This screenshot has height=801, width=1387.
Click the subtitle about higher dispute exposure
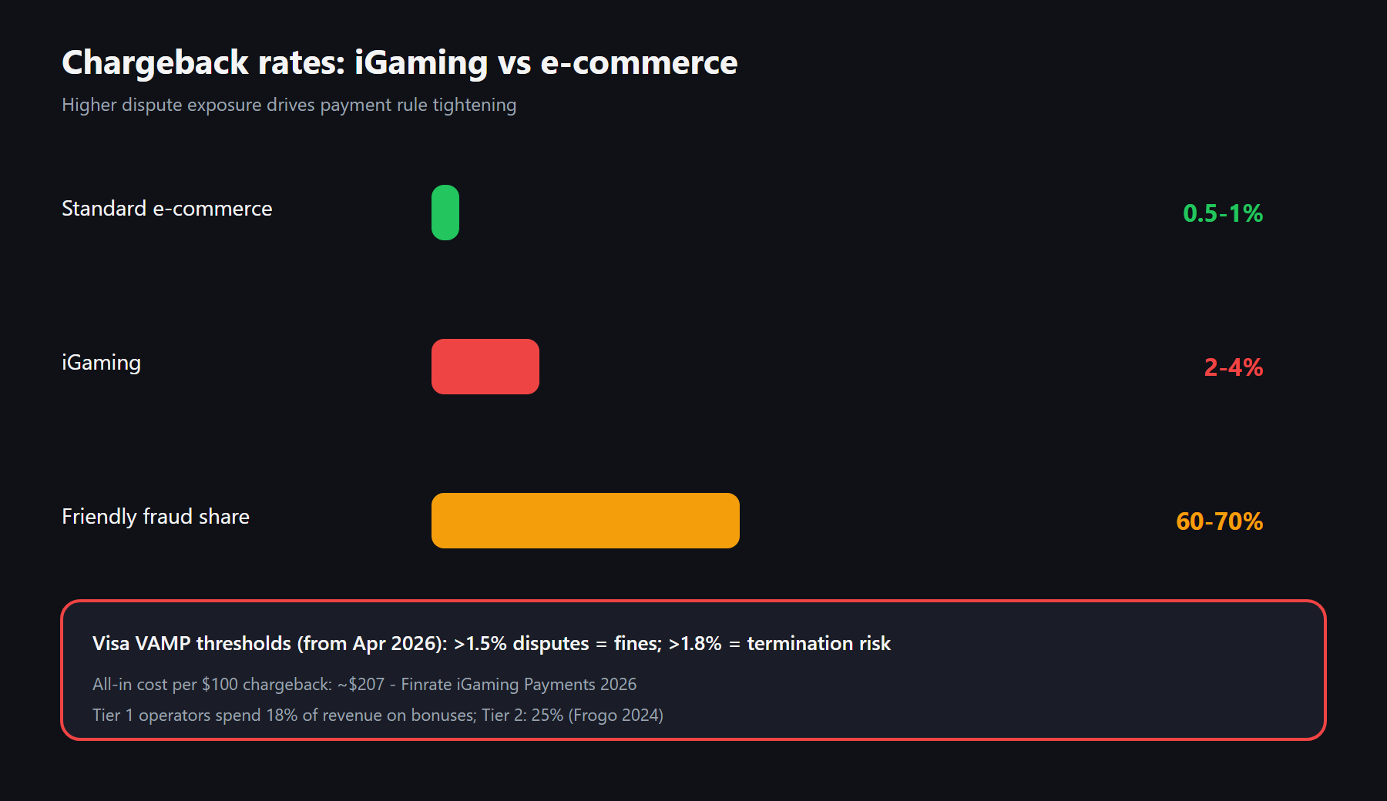[x=289, y=105]
